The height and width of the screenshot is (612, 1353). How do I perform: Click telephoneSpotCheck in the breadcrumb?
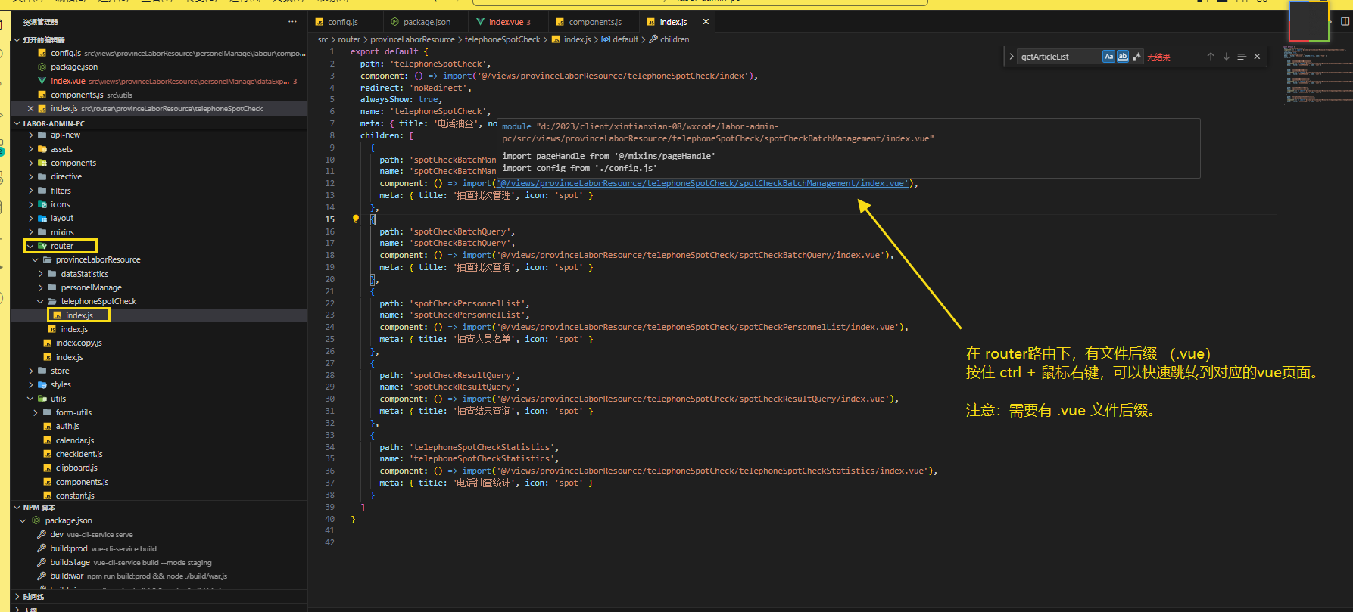503,39
